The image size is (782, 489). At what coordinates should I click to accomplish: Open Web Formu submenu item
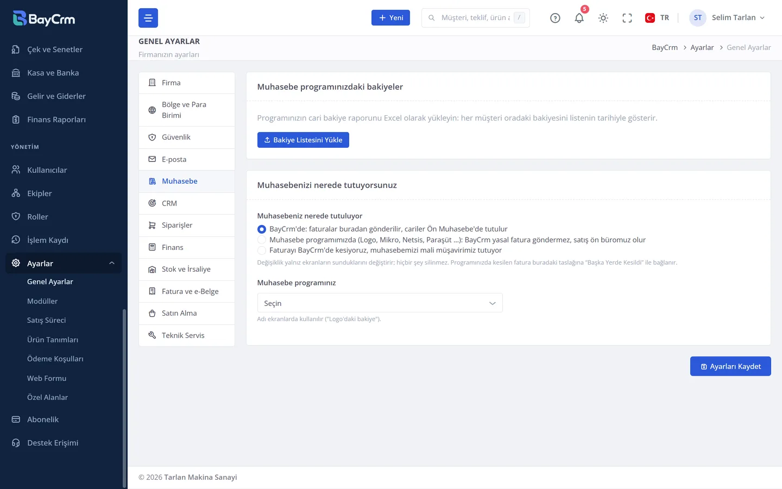pos(47,378)
